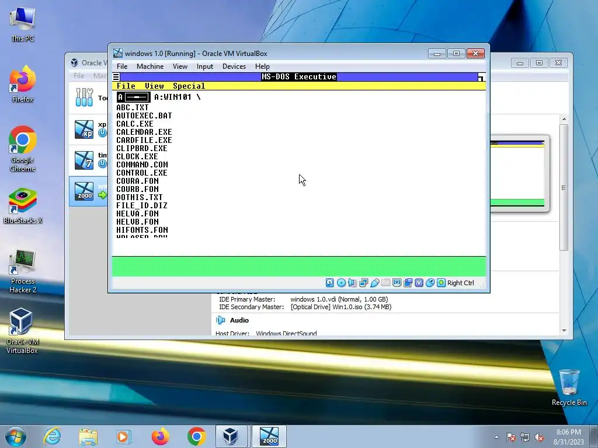Click the Right Ctrl host key label
The width and height of the screenshot is (598, 448).
(x=460, y=283)
